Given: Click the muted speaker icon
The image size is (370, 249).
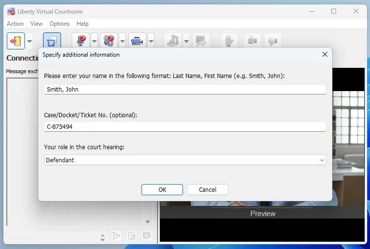Looking at the screenshot, I should 109,41.
